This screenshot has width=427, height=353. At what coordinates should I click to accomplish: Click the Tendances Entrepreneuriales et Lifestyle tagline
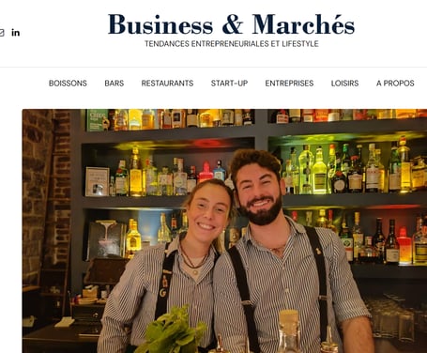pos(232,44)
